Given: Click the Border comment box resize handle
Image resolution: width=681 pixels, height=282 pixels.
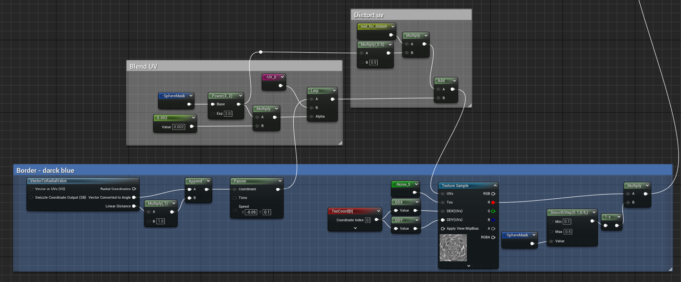Looking at the screenshot, I should click(x=670, y=269).
